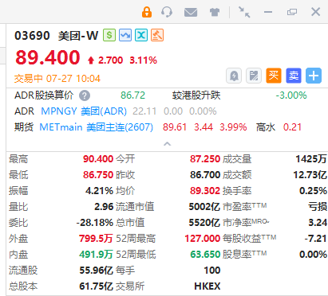Click the orange lock icon
The width and height of the screenshot is (328, 296).
tap(147, 12)
